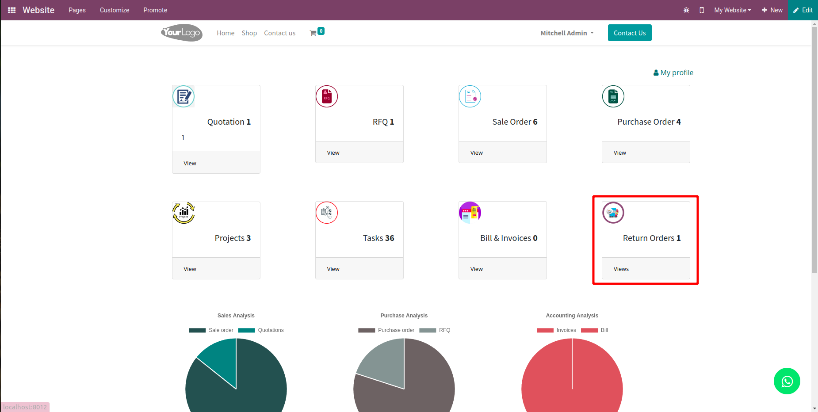Click the 'Tasks 36' count text
This screenshot has width=818, height=412.
pyautogui.click(x=378, y=238)
